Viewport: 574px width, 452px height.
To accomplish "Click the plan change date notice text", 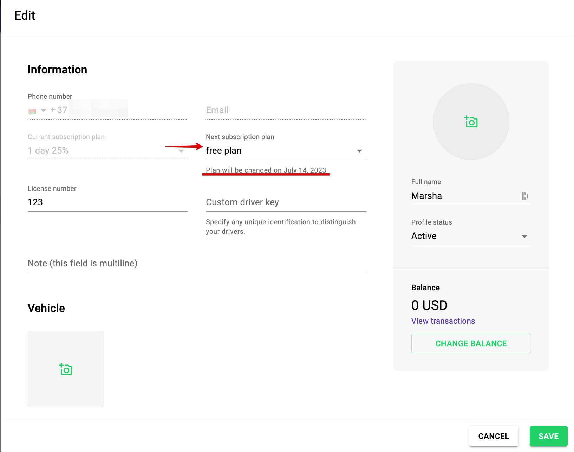I will pyautogui.click(x=266, y=170).
